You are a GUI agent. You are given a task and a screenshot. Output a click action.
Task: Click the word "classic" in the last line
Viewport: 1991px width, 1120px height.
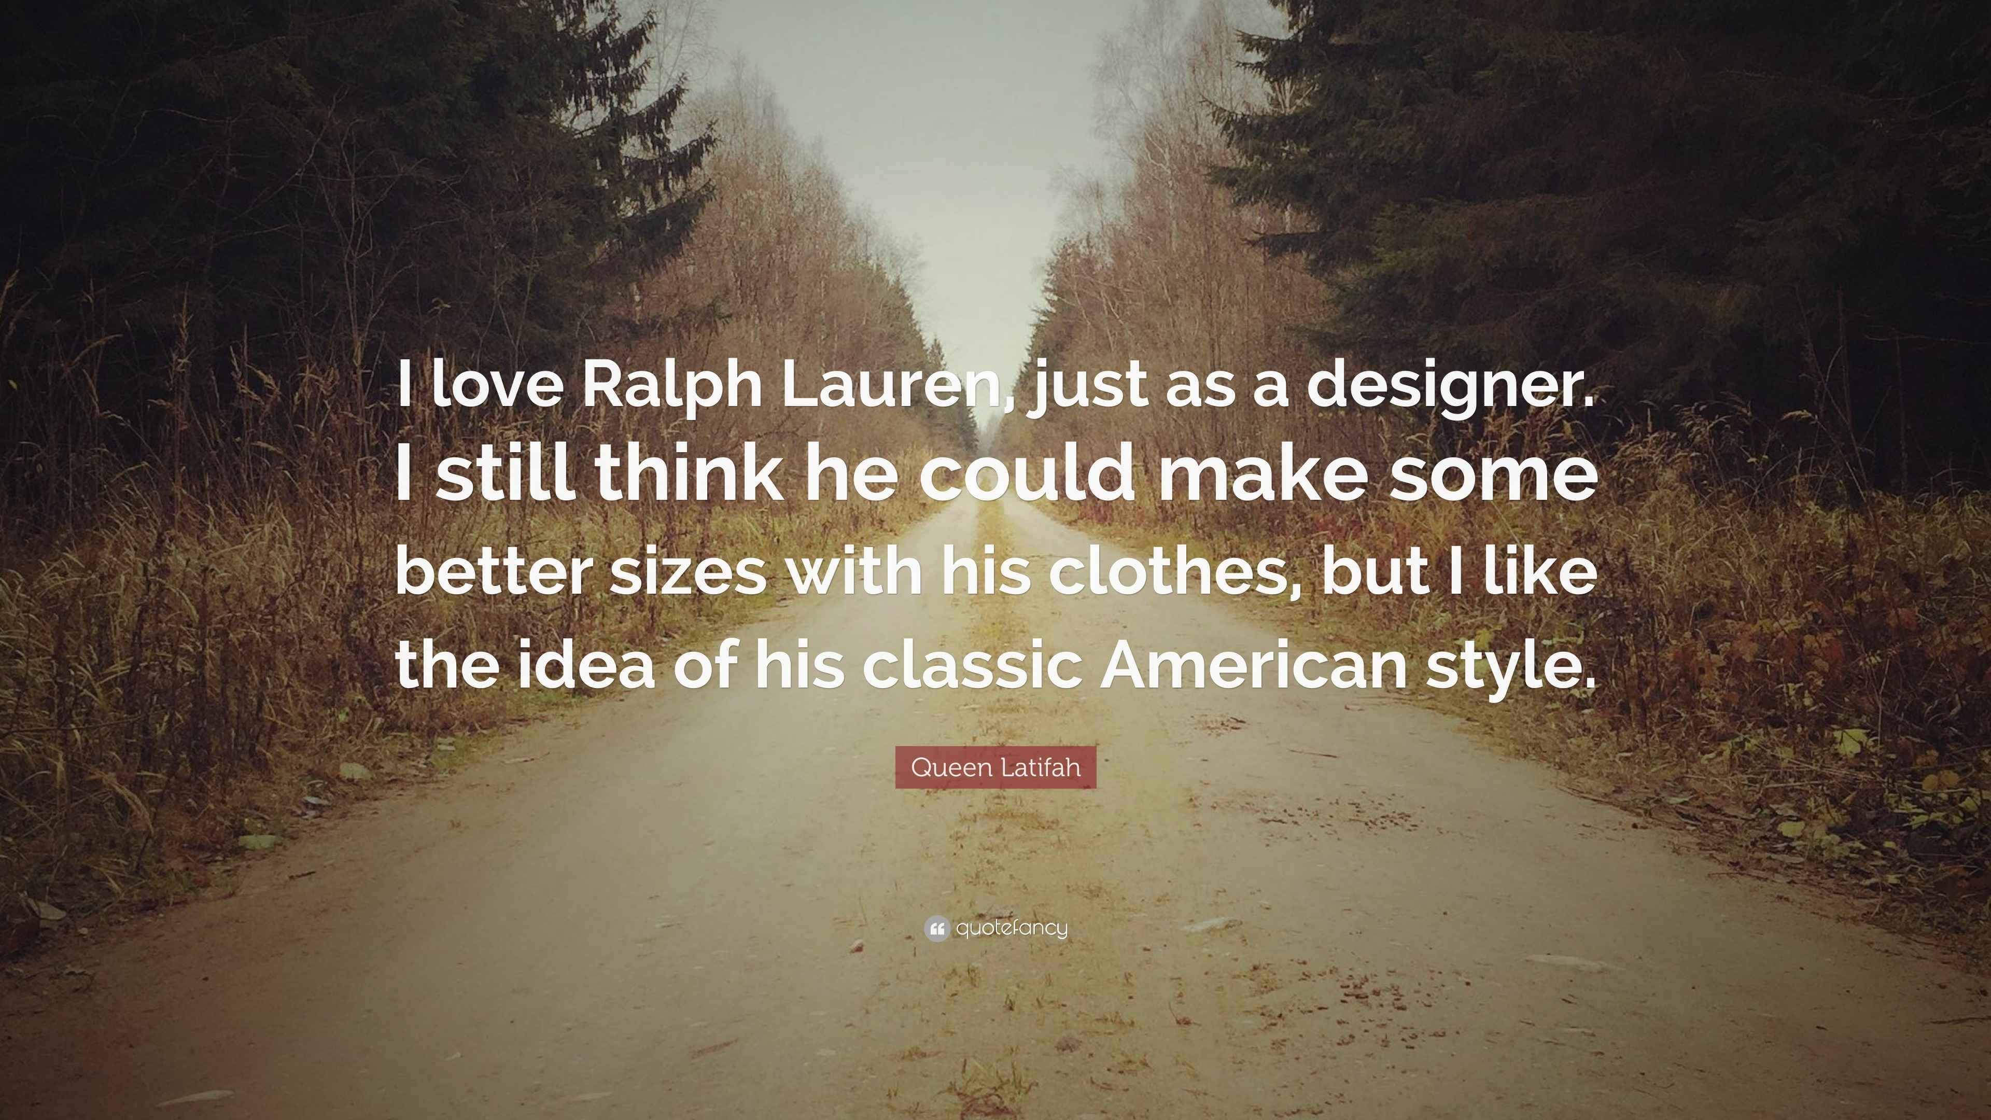click(971, 665)
